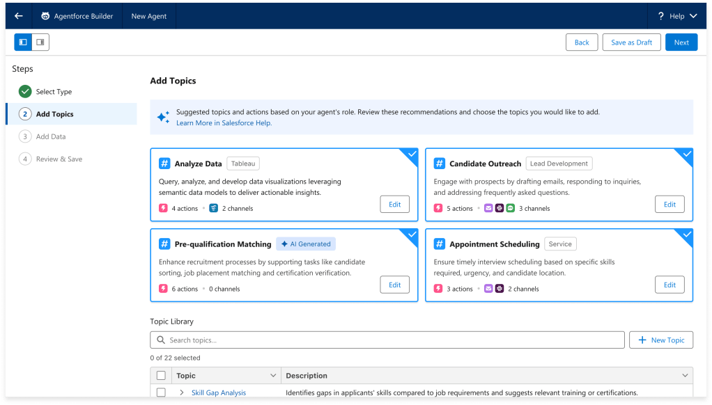Click the Agentforce Builder robot icon

pos(46,16)
